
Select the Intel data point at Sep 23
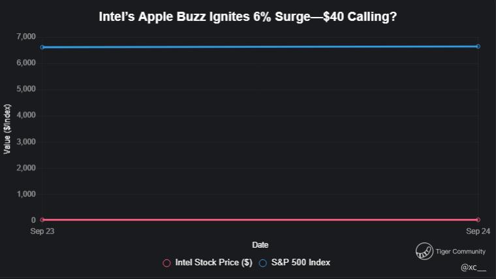pos(42,220)
